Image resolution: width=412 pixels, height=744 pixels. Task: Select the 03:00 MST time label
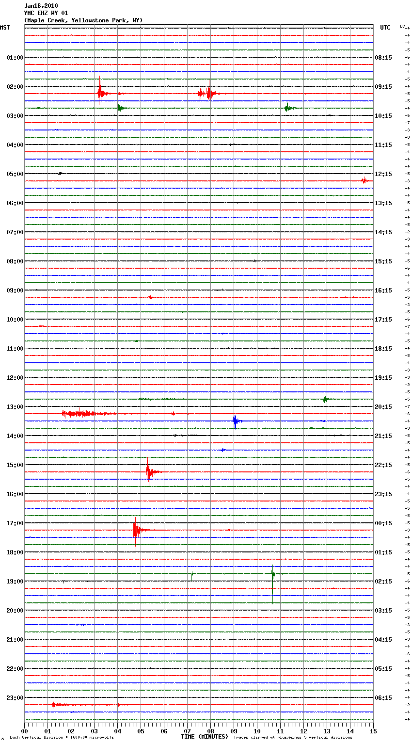coord(15,116)
